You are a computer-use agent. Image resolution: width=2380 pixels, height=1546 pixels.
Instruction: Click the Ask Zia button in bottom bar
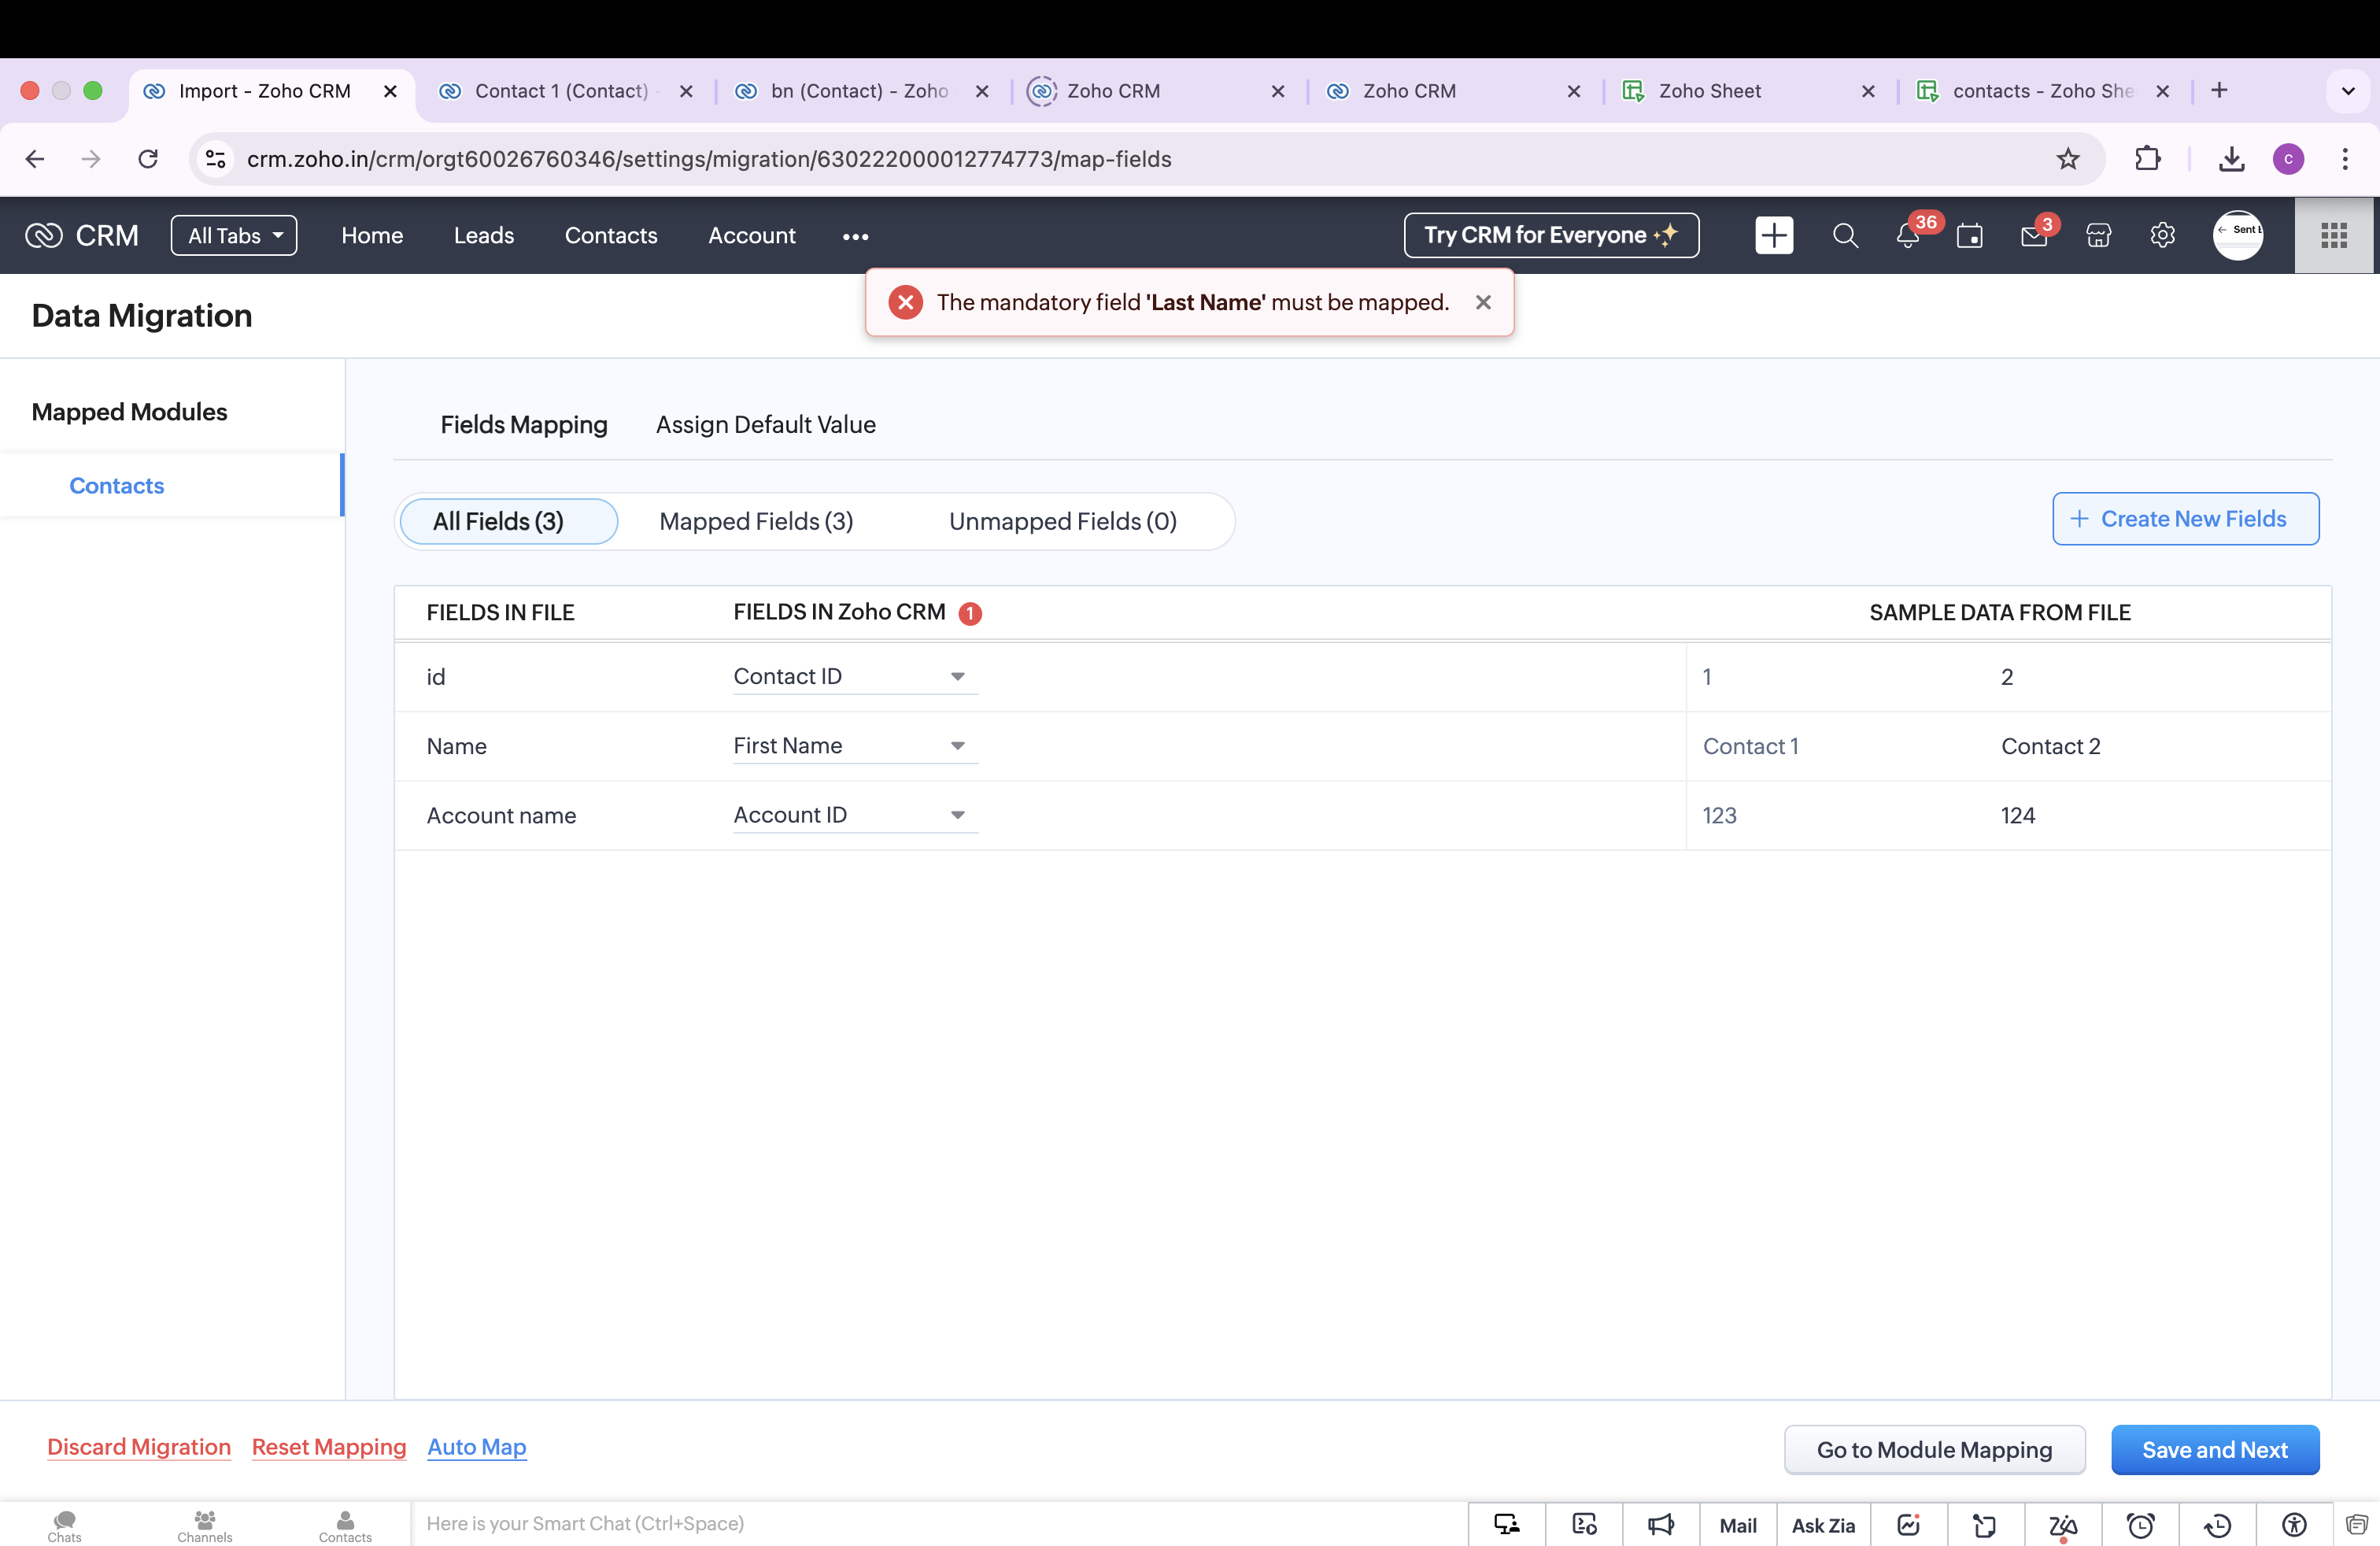tap(1822, 1524)
